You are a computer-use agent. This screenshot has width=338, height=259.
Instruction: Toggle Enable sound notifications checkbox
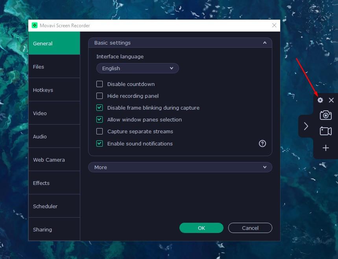[x=100, y=143]
